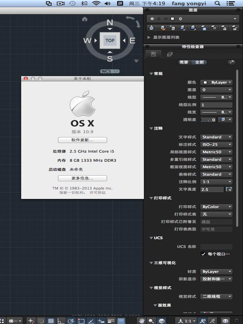The image size is (243, 324).
Task: Collapse the 注释 section
Action: pyautogui.click(x=151, y=128)
